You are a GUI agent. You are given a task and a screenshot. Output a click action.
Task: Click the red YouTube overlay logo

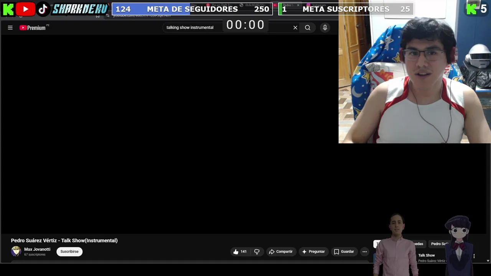coord(26,9)
